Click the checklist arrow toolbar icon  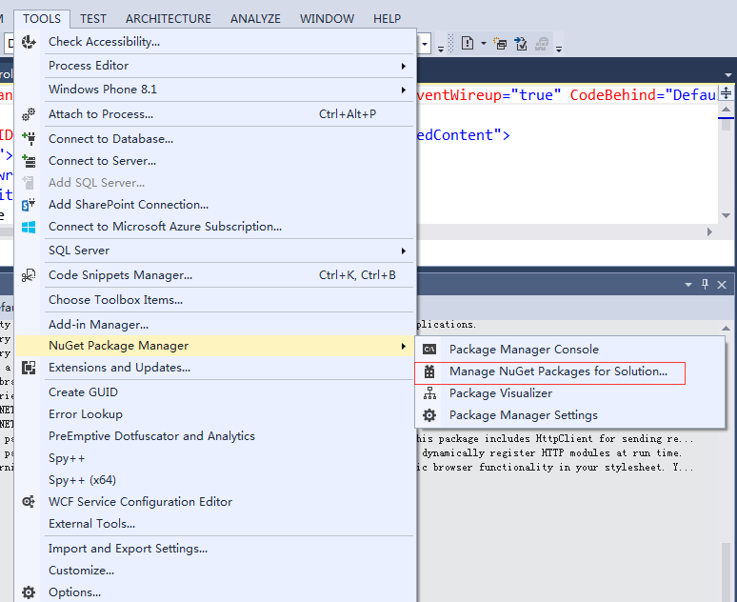pos(521,44)
